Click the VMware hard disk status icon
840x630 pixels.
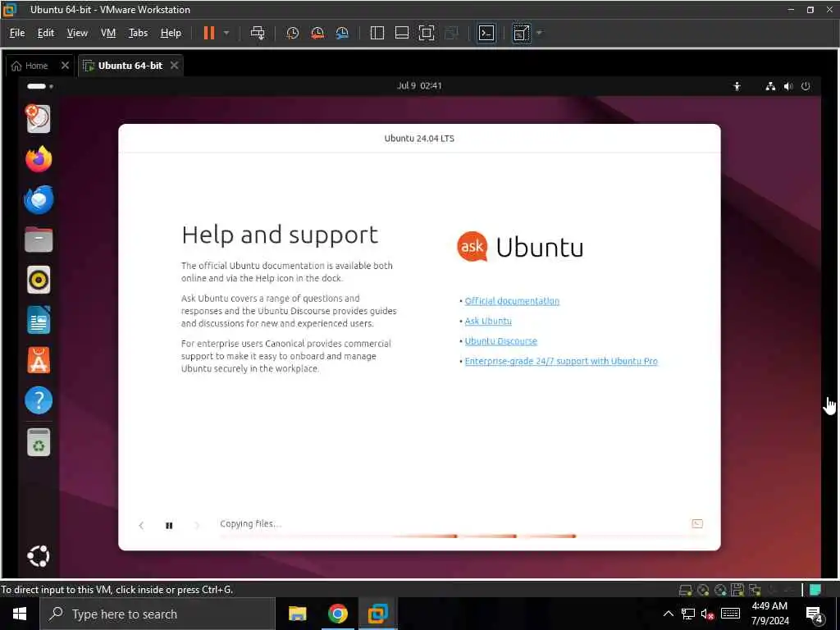coord(685,590)
